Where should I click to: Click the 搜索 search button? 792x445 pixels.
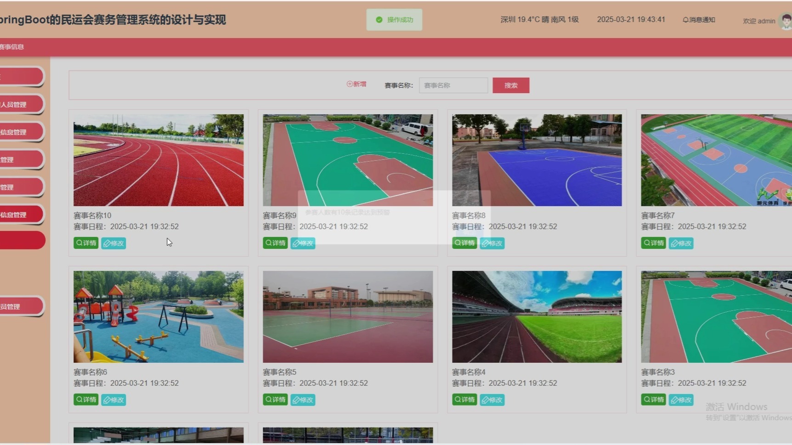point(510,85)
